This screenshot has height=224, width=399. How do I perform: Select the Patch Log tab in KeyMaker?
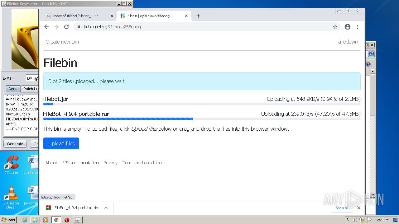point(30,89)
